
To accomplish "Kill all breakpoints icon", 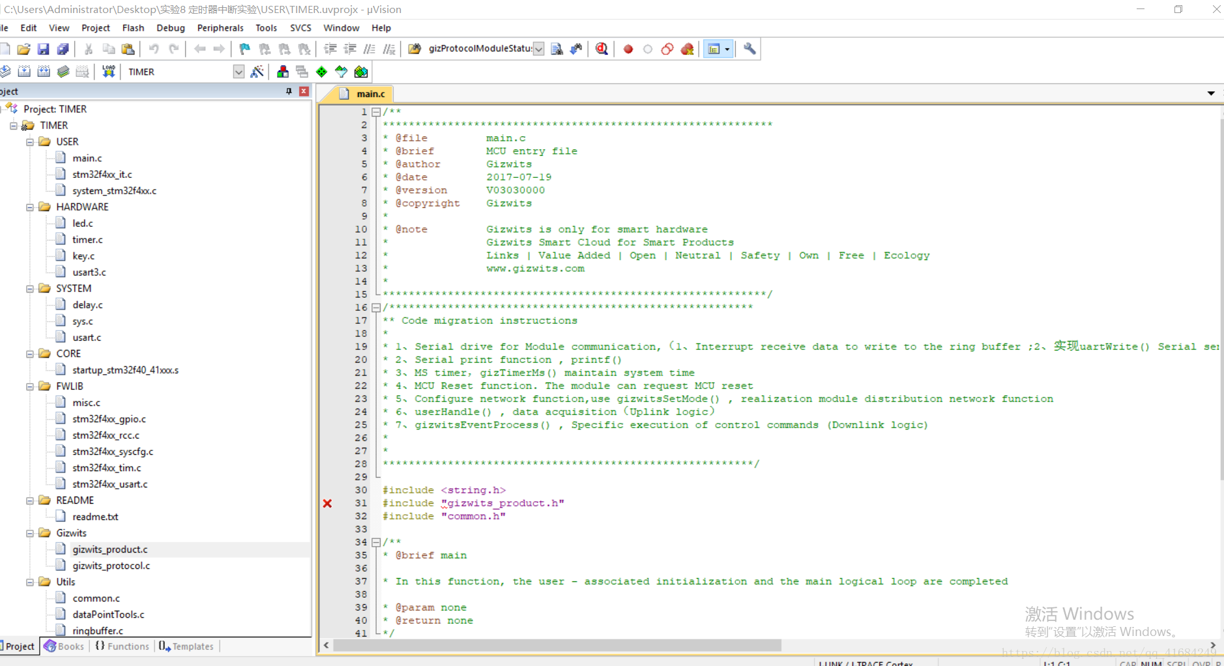I will (x=687, y=49).
